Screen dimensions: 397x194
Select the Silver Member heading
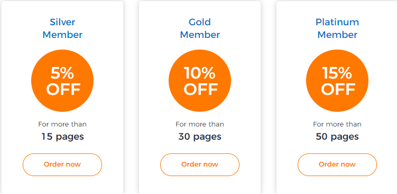tap(62, 28)
